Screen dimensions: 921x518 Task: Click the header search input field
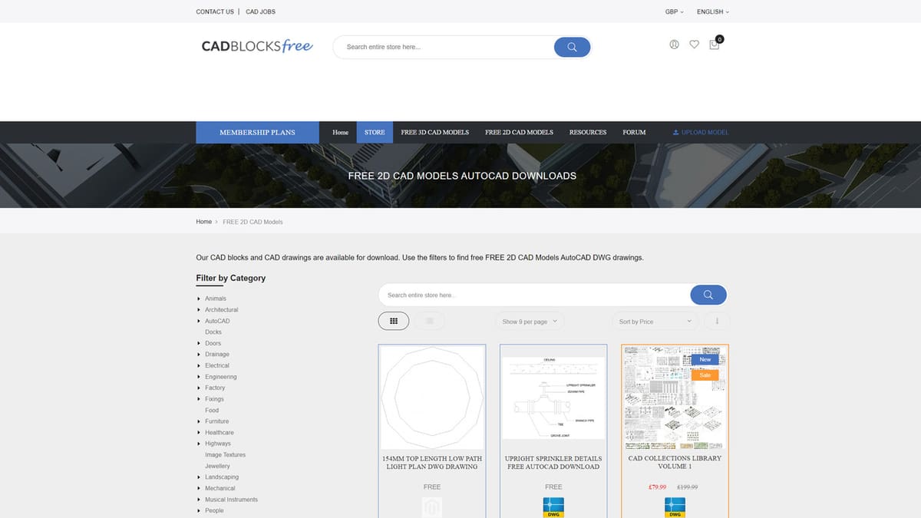[445, 47]
